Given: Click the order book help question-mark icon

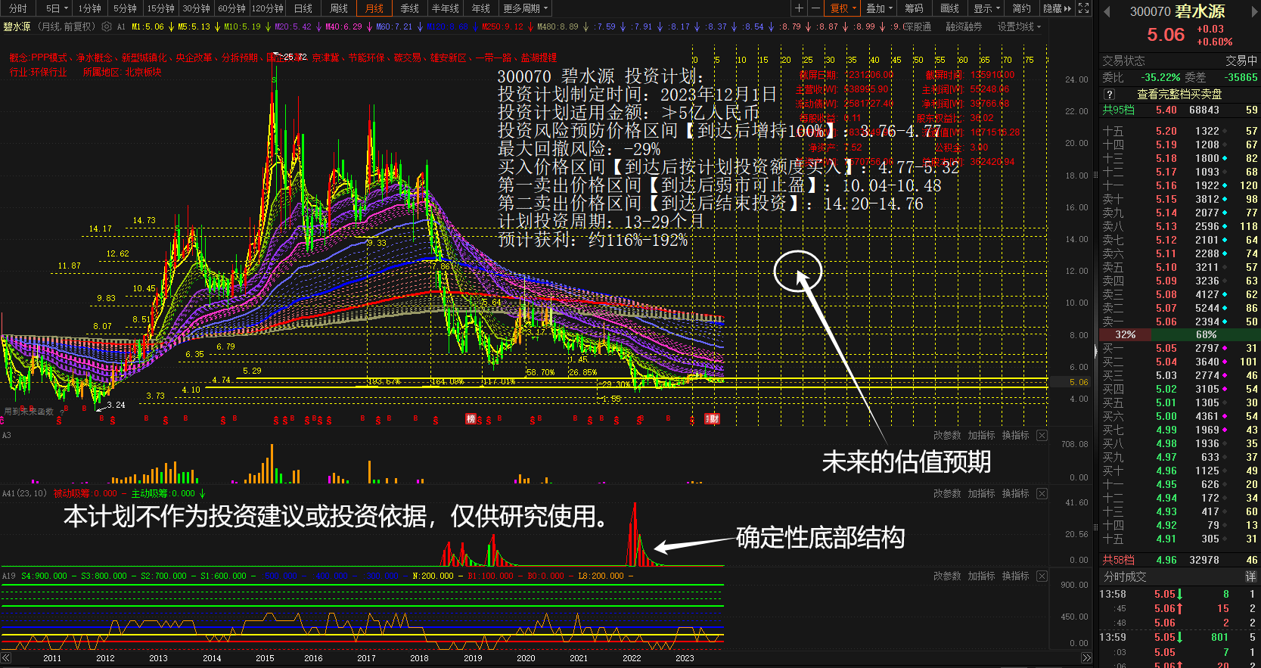Looking at the screenshot, I should (x=1110, y=94).
